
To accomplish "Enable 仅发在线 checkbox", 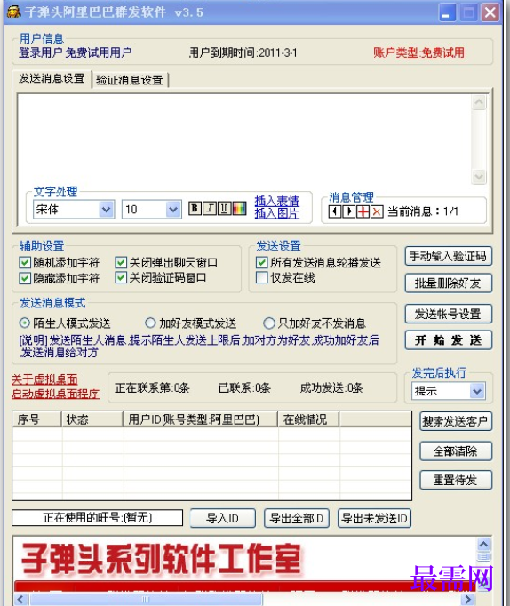I will pos(261,277).
